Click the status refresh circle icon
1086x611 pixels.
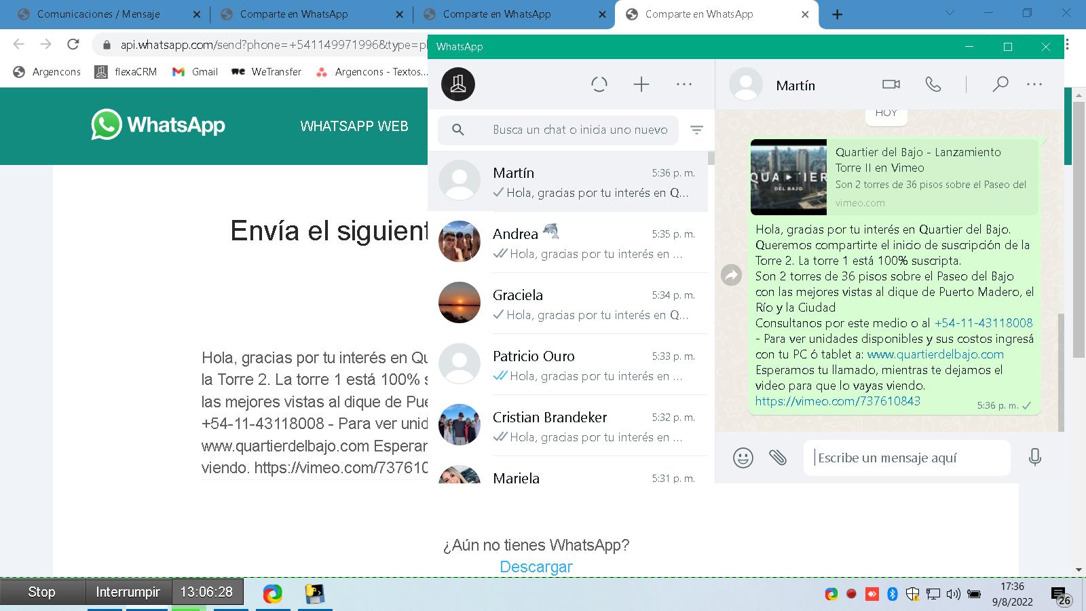[599, 84]
